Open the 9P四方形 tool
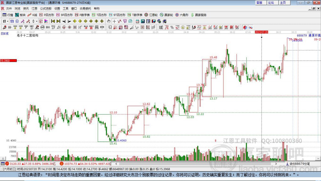The width and height of the screenshot is (321, 181). pos(65,15)
